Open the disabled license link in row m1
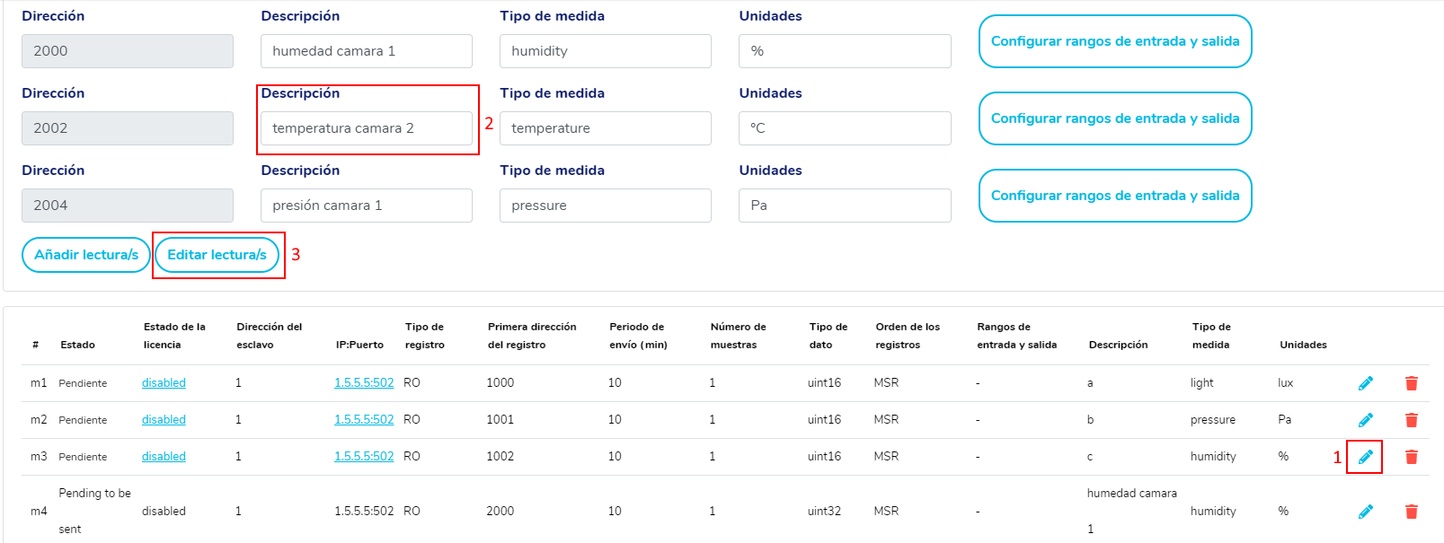1444x543 pixels. coord(164,383)
